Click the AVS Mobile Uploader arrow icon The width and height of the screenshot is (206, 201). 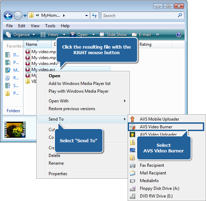pos(133,119)
